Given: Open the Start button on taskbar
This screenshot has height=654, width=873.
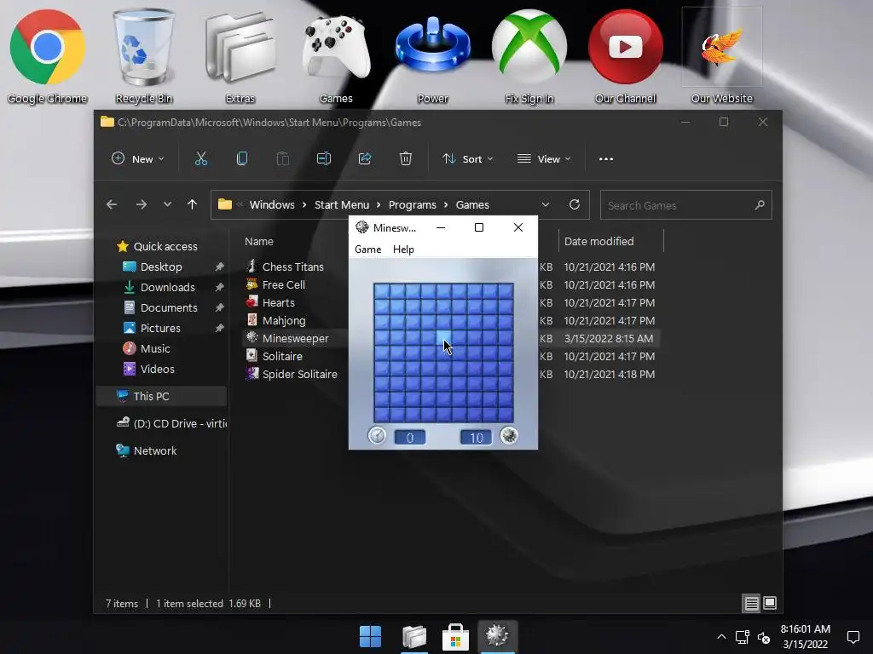Looking at the screenshot, I should (x=370, y=637).
